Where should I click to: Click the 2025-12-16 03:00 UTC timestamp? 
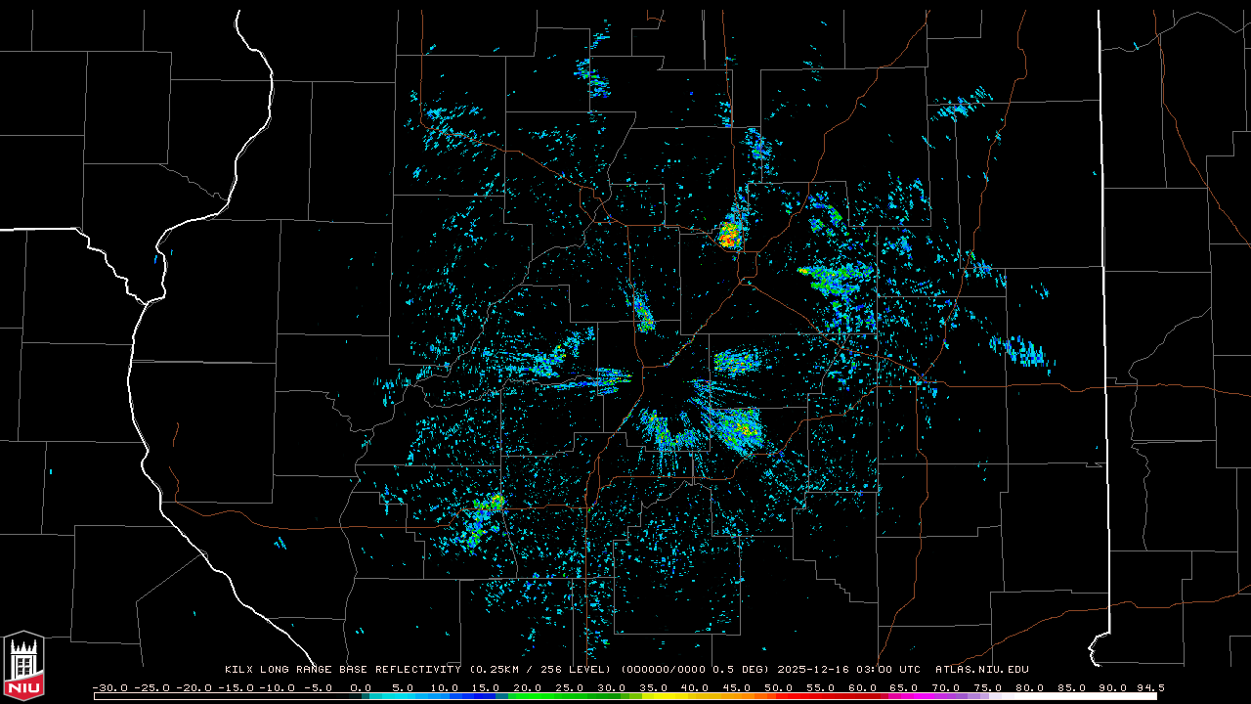pos(848,670)
